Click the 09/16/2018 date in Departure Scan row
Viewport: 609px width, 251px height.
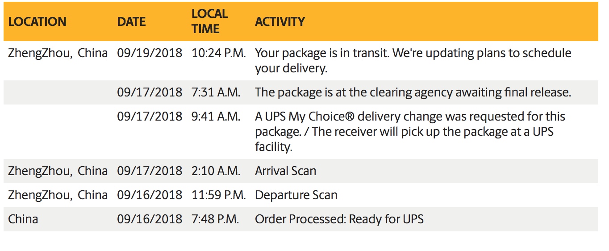pos(150,195)
